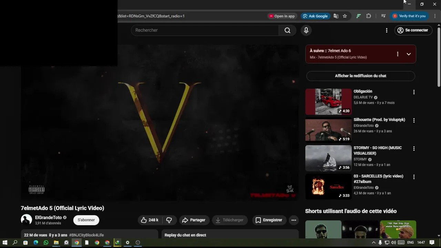
Task: Click the S'abonner subscribe button
Action: [86, 220]
